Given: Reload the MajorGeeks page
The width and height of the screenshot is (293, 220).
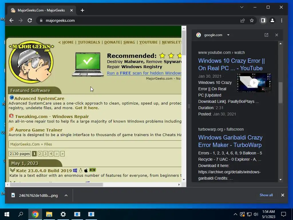Looking at the screenshot, I should 30,20.
